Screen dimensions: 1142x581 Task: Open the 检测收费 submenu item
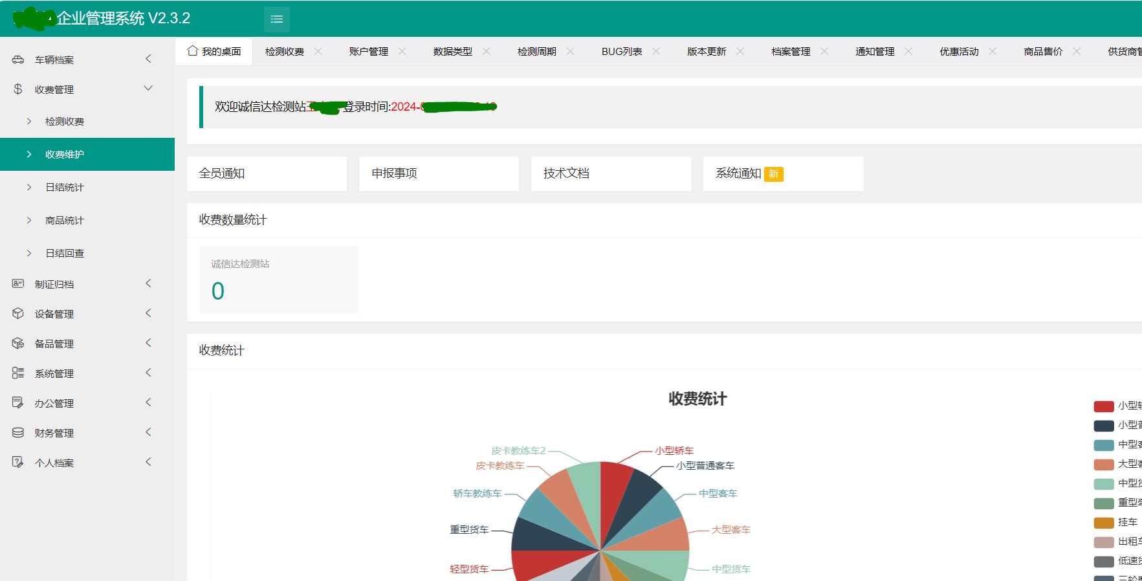[x=87, y=121]
